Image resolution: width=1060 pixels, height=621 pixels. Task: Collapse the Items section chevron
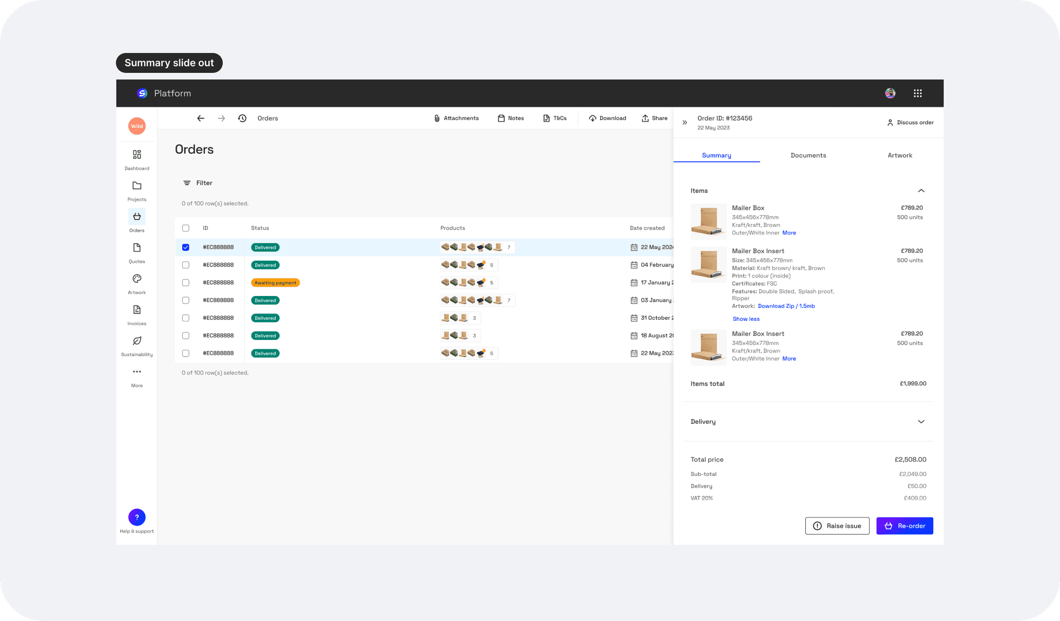(921, 191)
